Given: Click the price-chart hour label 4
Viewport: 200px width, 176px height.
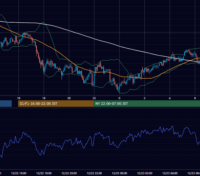Looking at the screenshot, I should (170, 98).
